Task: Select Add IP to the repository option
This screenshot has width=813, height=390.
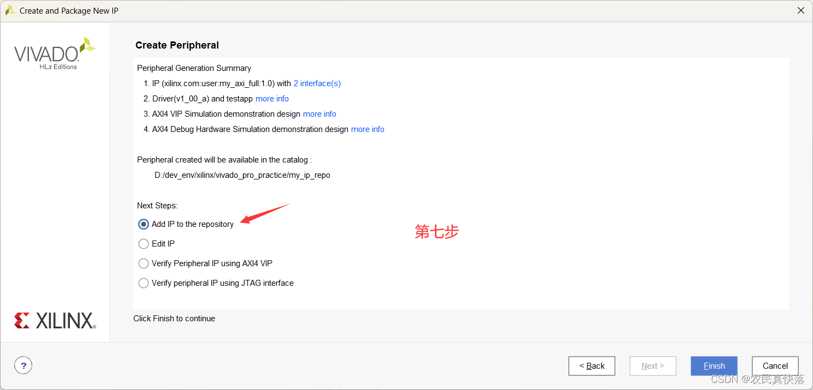Action: pyautogui.click(x=144, y=224)
